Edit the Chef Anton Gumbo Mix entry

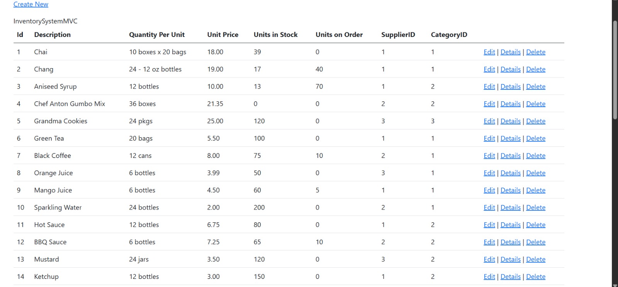(489, 104)
